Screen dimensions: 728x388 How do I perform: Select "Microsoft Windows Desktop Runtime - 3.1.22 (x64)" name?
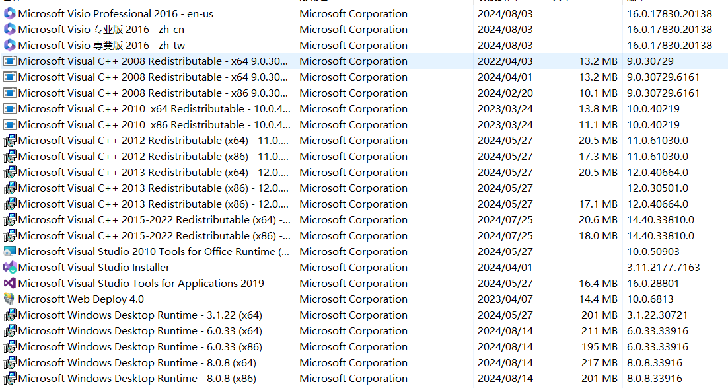point(140,315)
